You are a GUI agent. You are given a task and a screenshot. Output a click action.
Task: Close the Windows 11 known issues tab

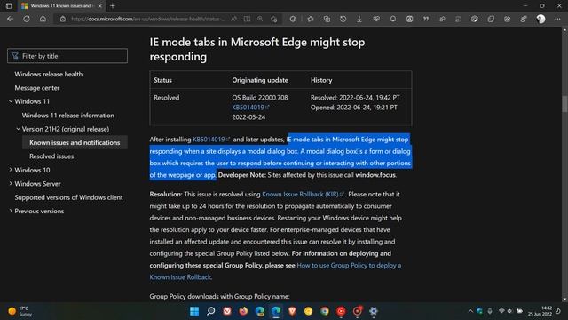(x=100, y=6)
